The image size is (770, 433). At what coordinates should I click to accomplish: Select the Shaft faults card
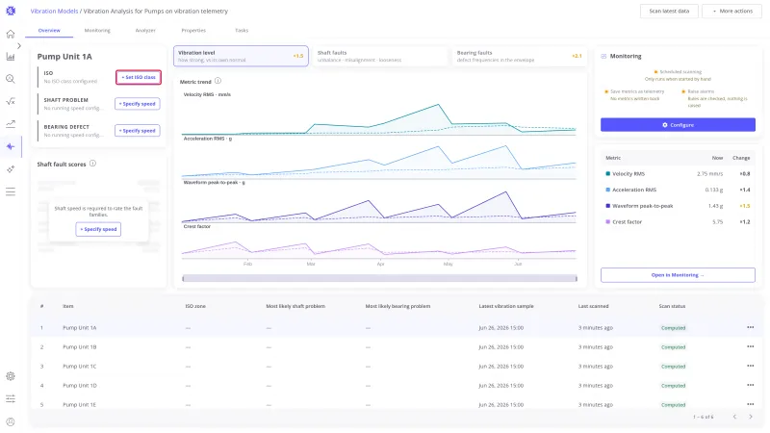pyautogui.click(x=380, y=56)
